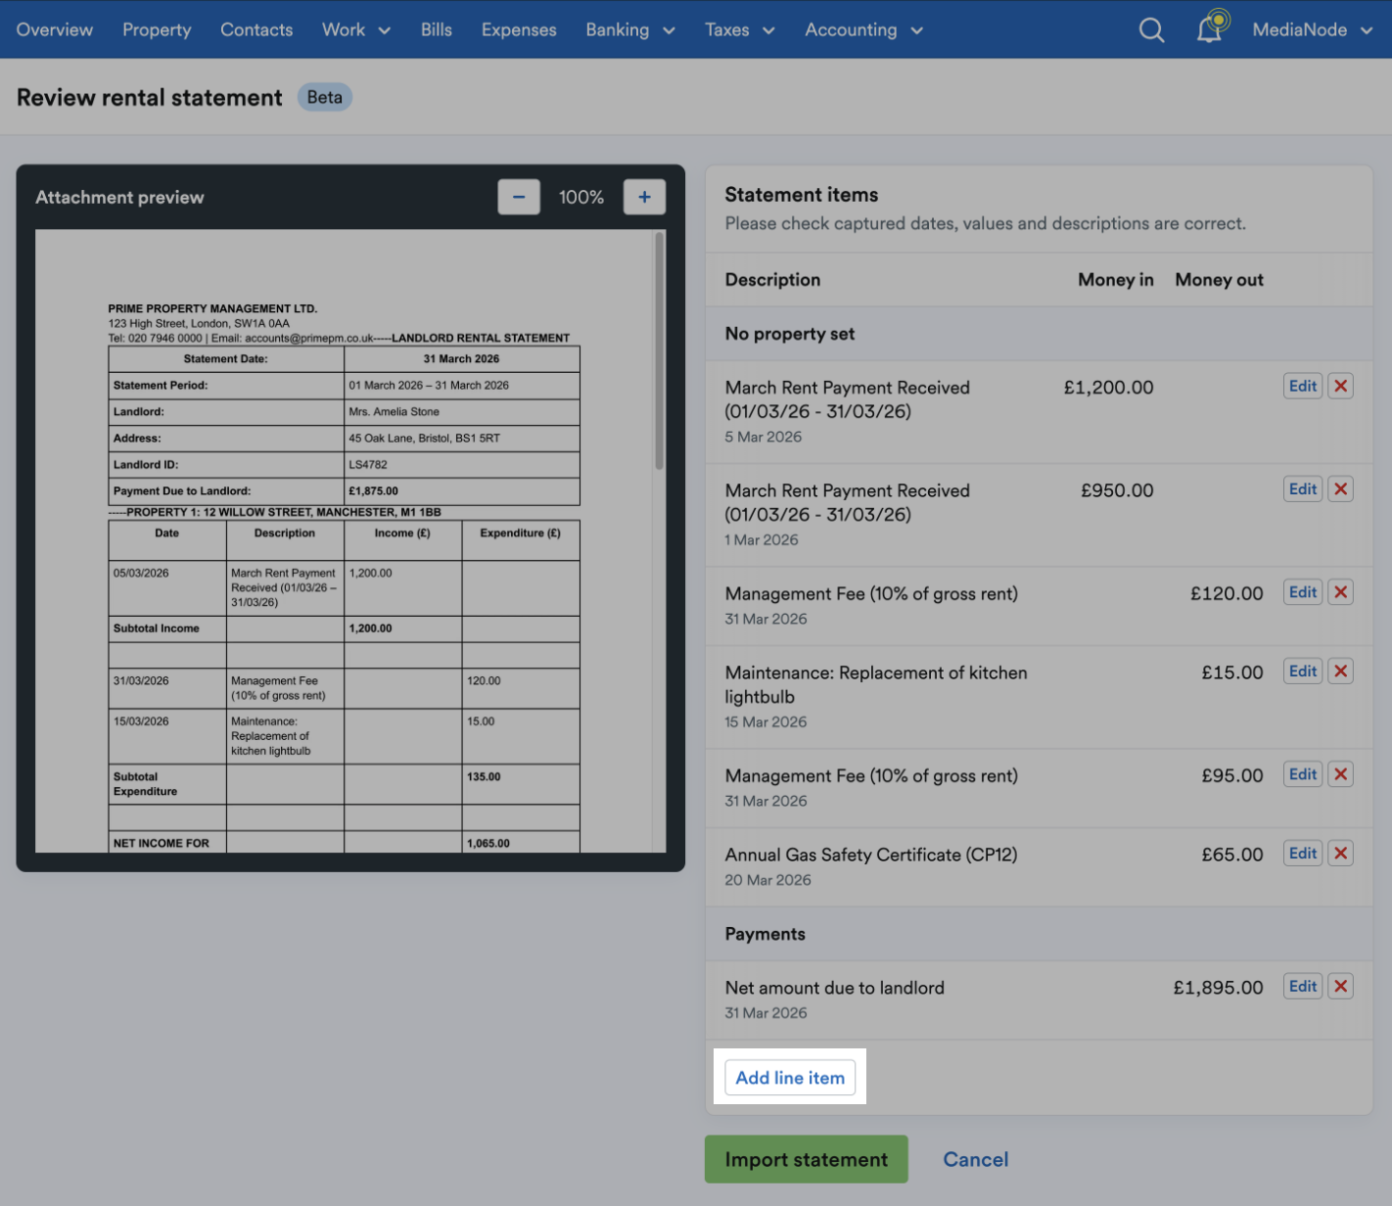Delete the £95.00 management fee item
Image resolution: width=1392 pixels, height=1206 pixels.
[x=1341, y=774]
